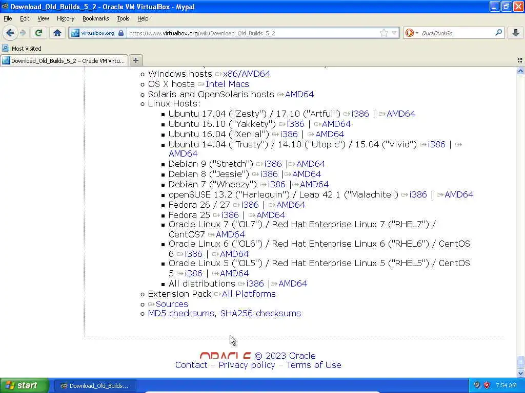Download Ubuntu 16.10 Yakkety i386 package
525x393 pixels.
click(x=295, y=124)
